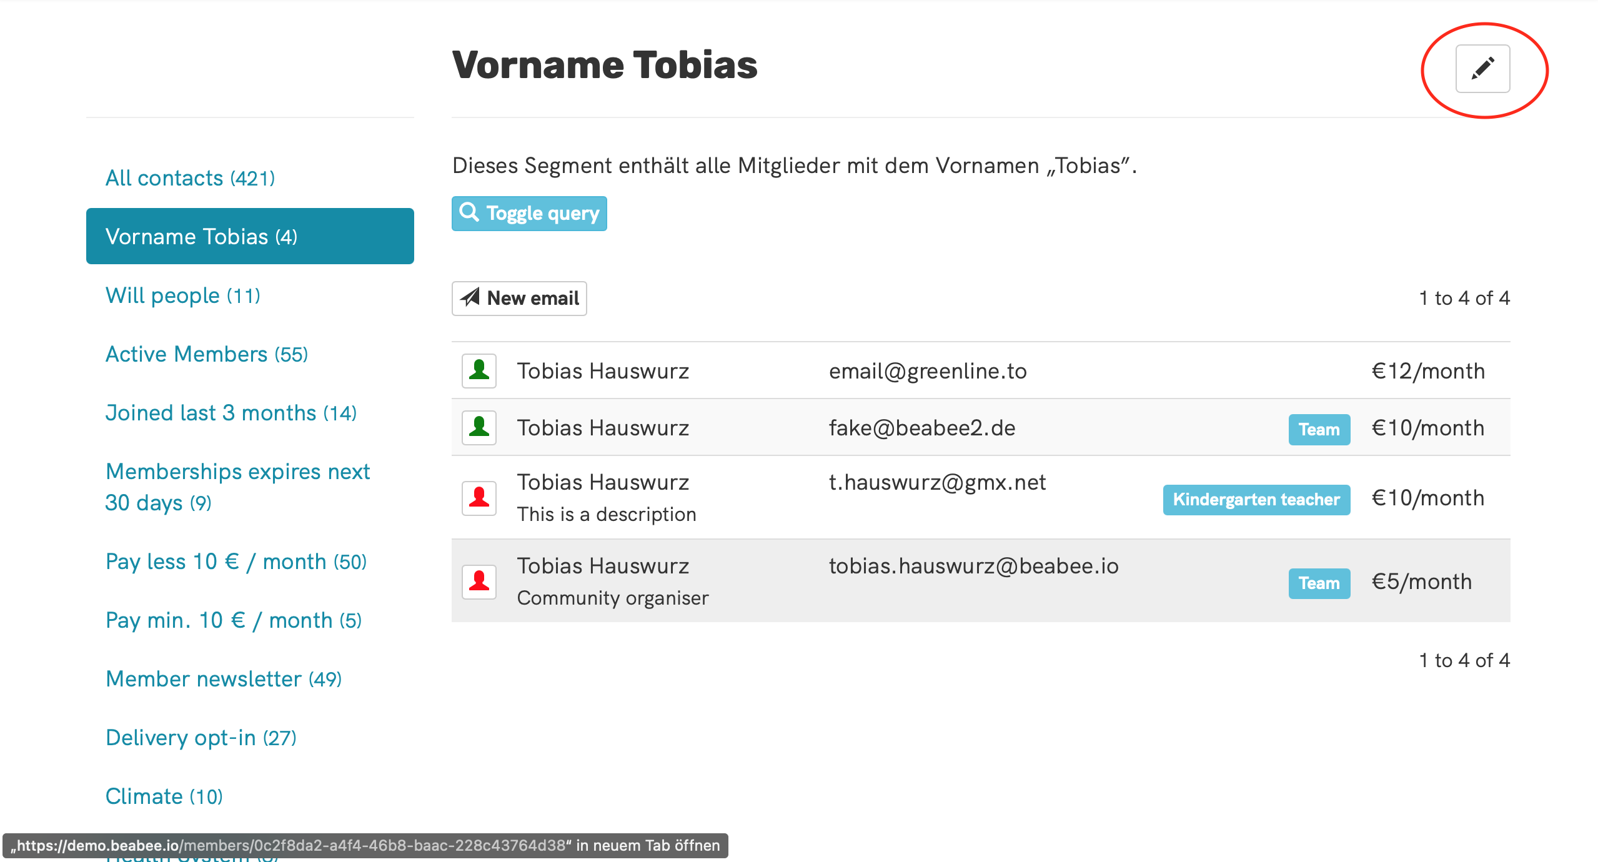Screen dimensions: 1598x862
Task: Click the pencil edit segment icon
Action: point(1482,69)
